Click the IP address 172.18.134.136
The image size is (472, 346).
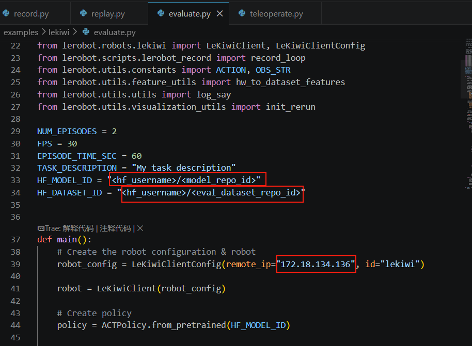(x=316, y=264)
